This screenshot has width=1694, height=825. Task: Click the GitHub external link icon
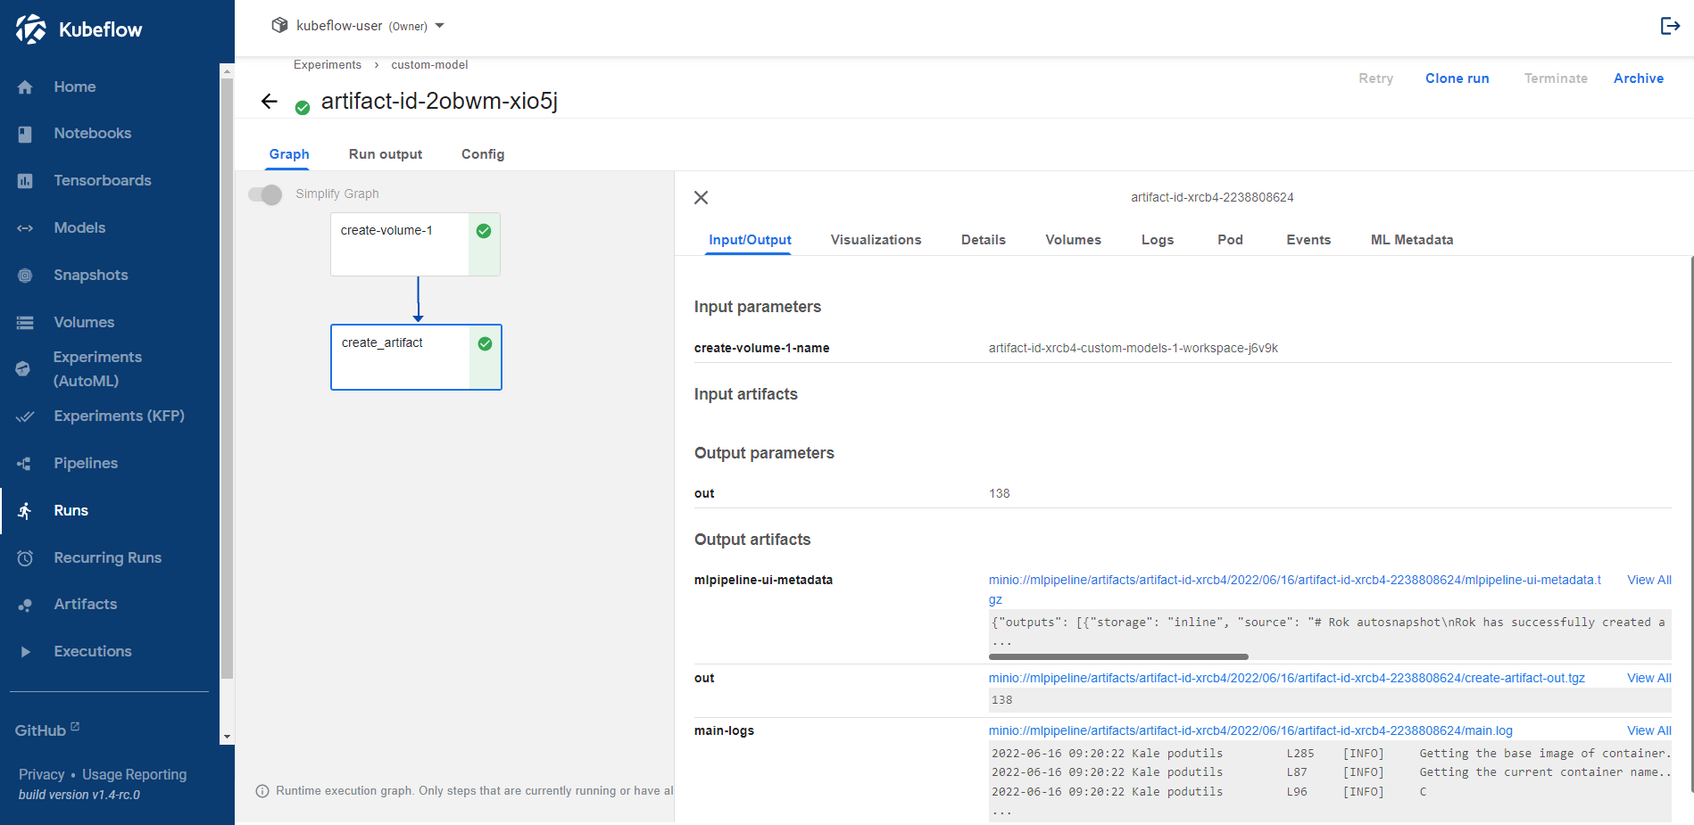(75, 727)
